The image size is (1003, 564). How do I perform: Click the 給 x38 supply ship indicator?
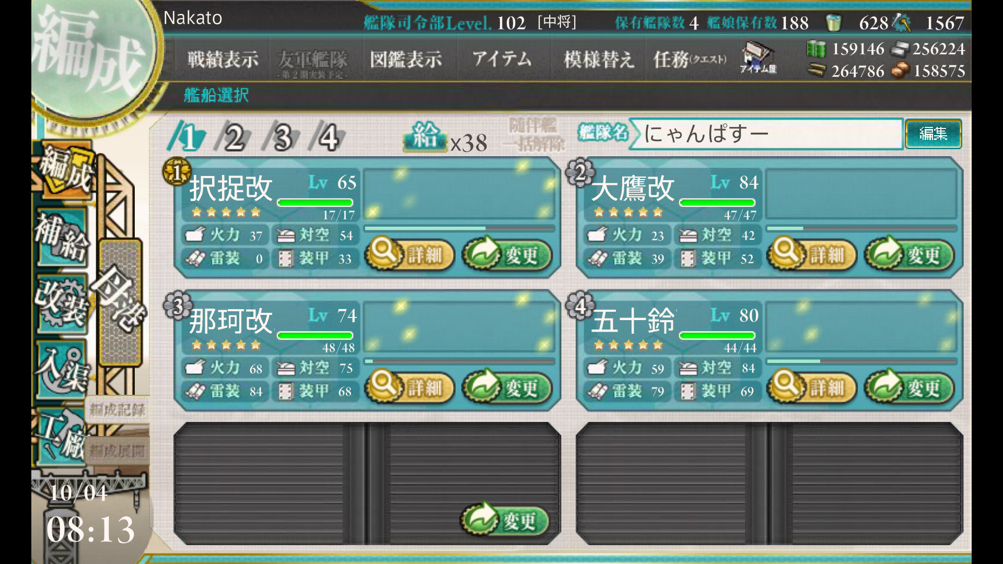(x=445, y=137)
